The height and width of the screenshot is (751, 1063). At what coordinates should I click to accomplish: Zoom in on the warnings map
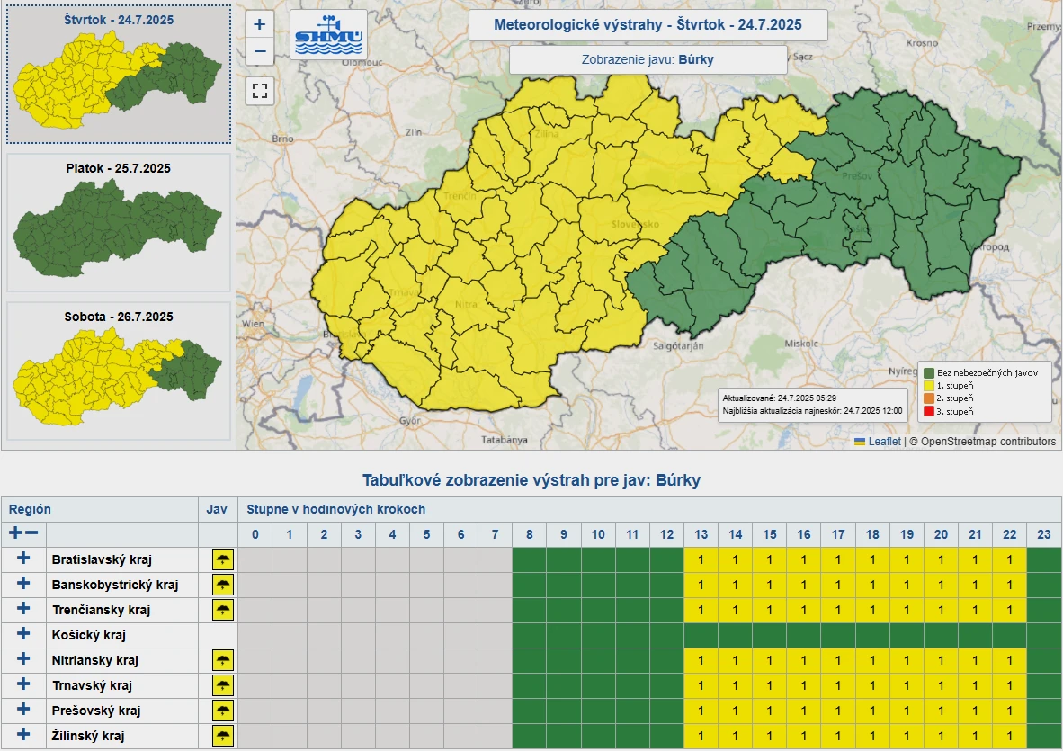point(260,24)
